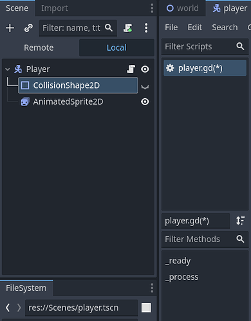Open the Edit menu in script editor
The image size is (251, 321).
click(195, 28)
